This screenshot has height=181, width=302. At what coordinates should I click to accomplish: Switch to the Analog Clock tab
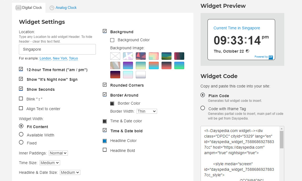point(66,8)
